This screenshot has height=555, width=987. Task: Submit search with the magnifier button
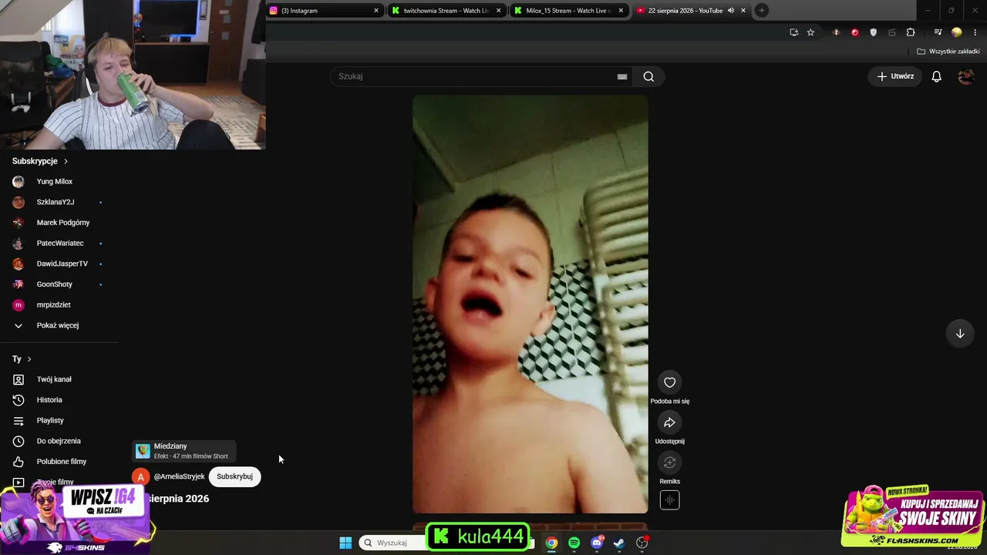tap(648, 76)
